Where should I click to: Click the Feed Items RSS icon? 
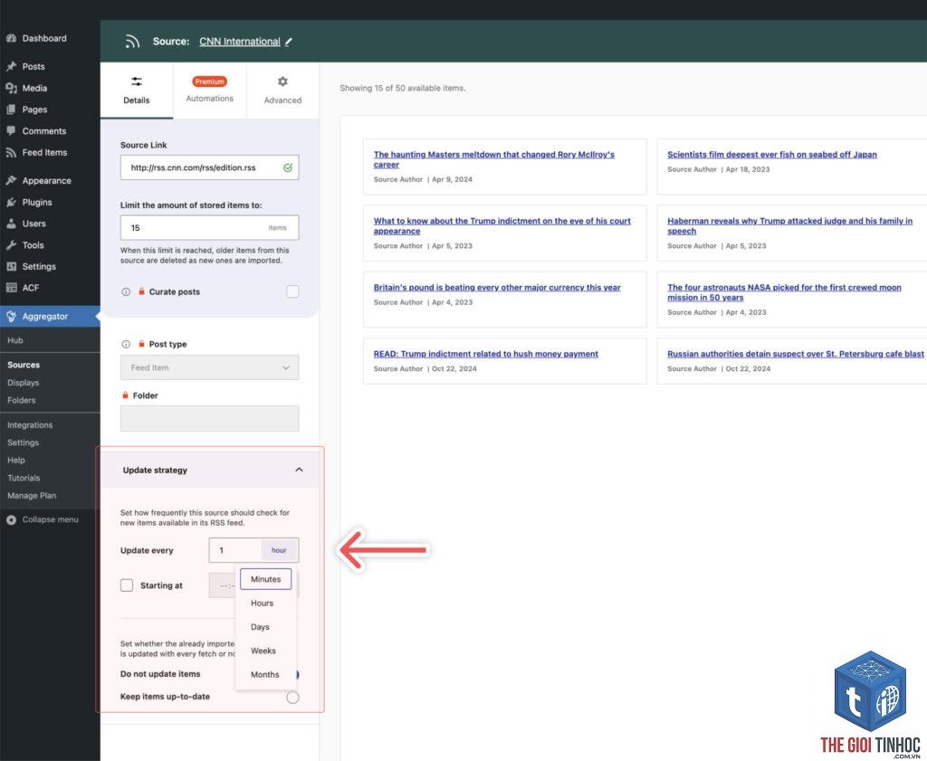pos(11,152)
